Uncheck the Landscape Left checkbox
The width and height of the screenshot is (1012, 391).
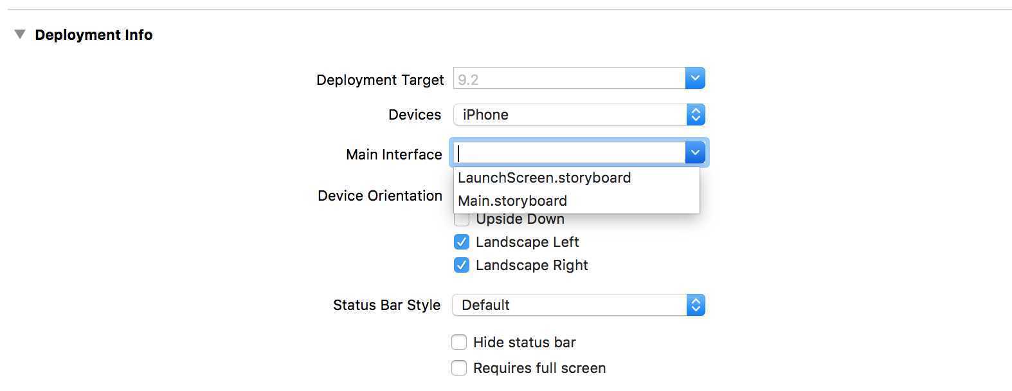(462, 242)
